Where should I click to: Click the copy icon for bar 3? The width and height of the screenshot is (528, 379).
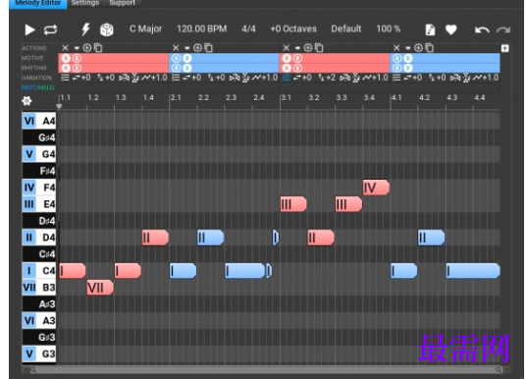(x=319, y=48)
